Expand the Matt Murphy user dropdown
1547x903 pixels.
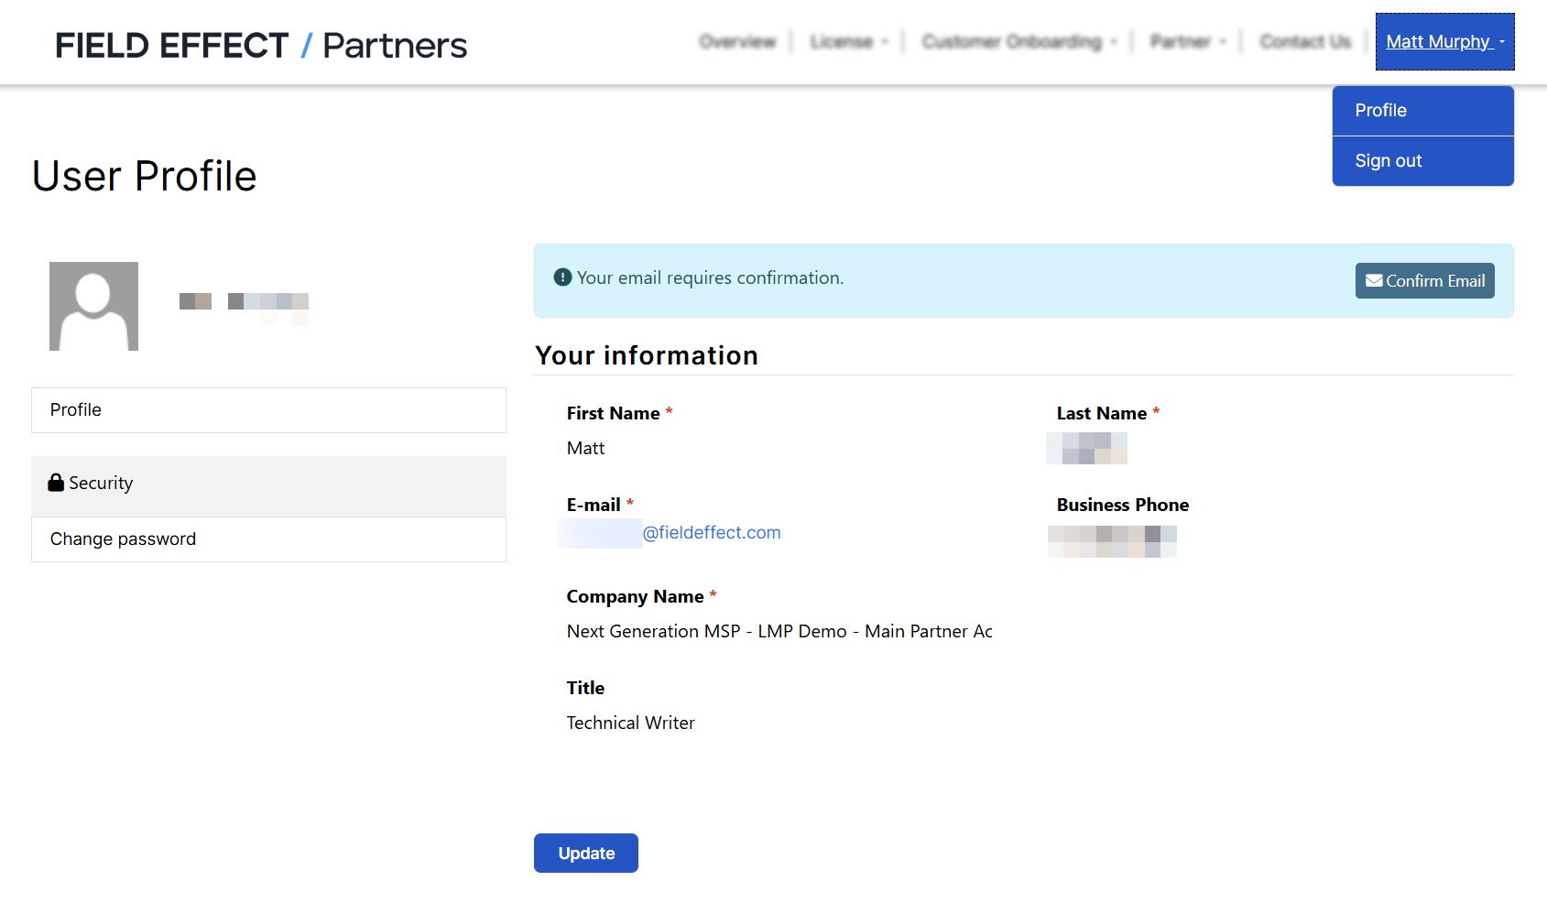pyautogui.click(x=1444, y=41)
